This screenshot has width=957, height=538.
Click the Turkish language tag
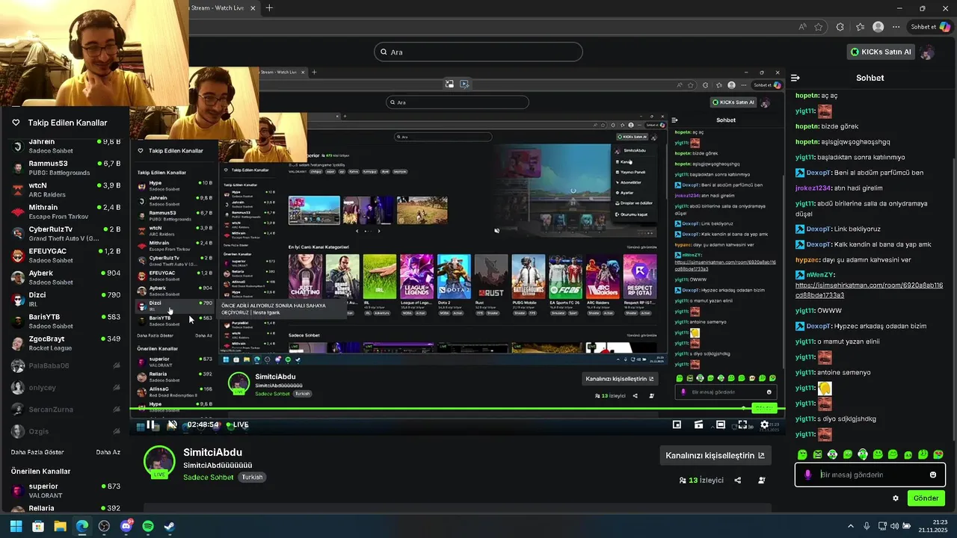(252, 477)
